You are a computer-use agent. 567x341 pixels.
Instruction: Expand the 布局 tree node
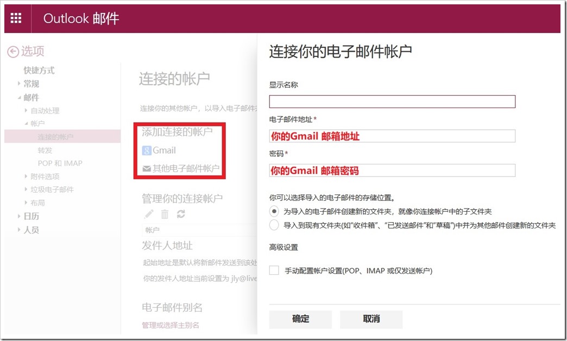click(26, 203)
